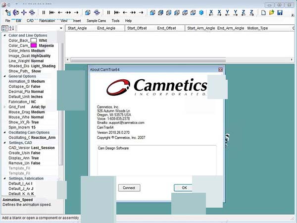This screenshot has height=223, width=297.
Task: Click the horizontal scrollbar of the data grid
Action: click(148, 60)
